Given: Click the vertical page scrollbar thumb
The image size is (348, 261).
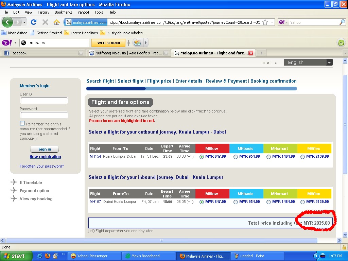Looking at the screenshot, I should pos(345,124).
